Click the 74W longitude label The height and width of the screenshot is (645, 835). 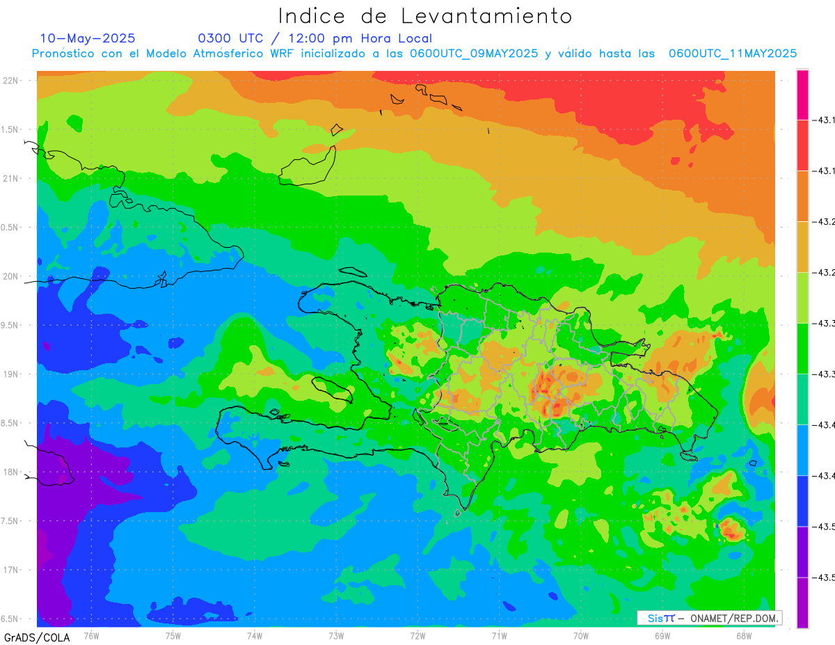tap(254, 635)
